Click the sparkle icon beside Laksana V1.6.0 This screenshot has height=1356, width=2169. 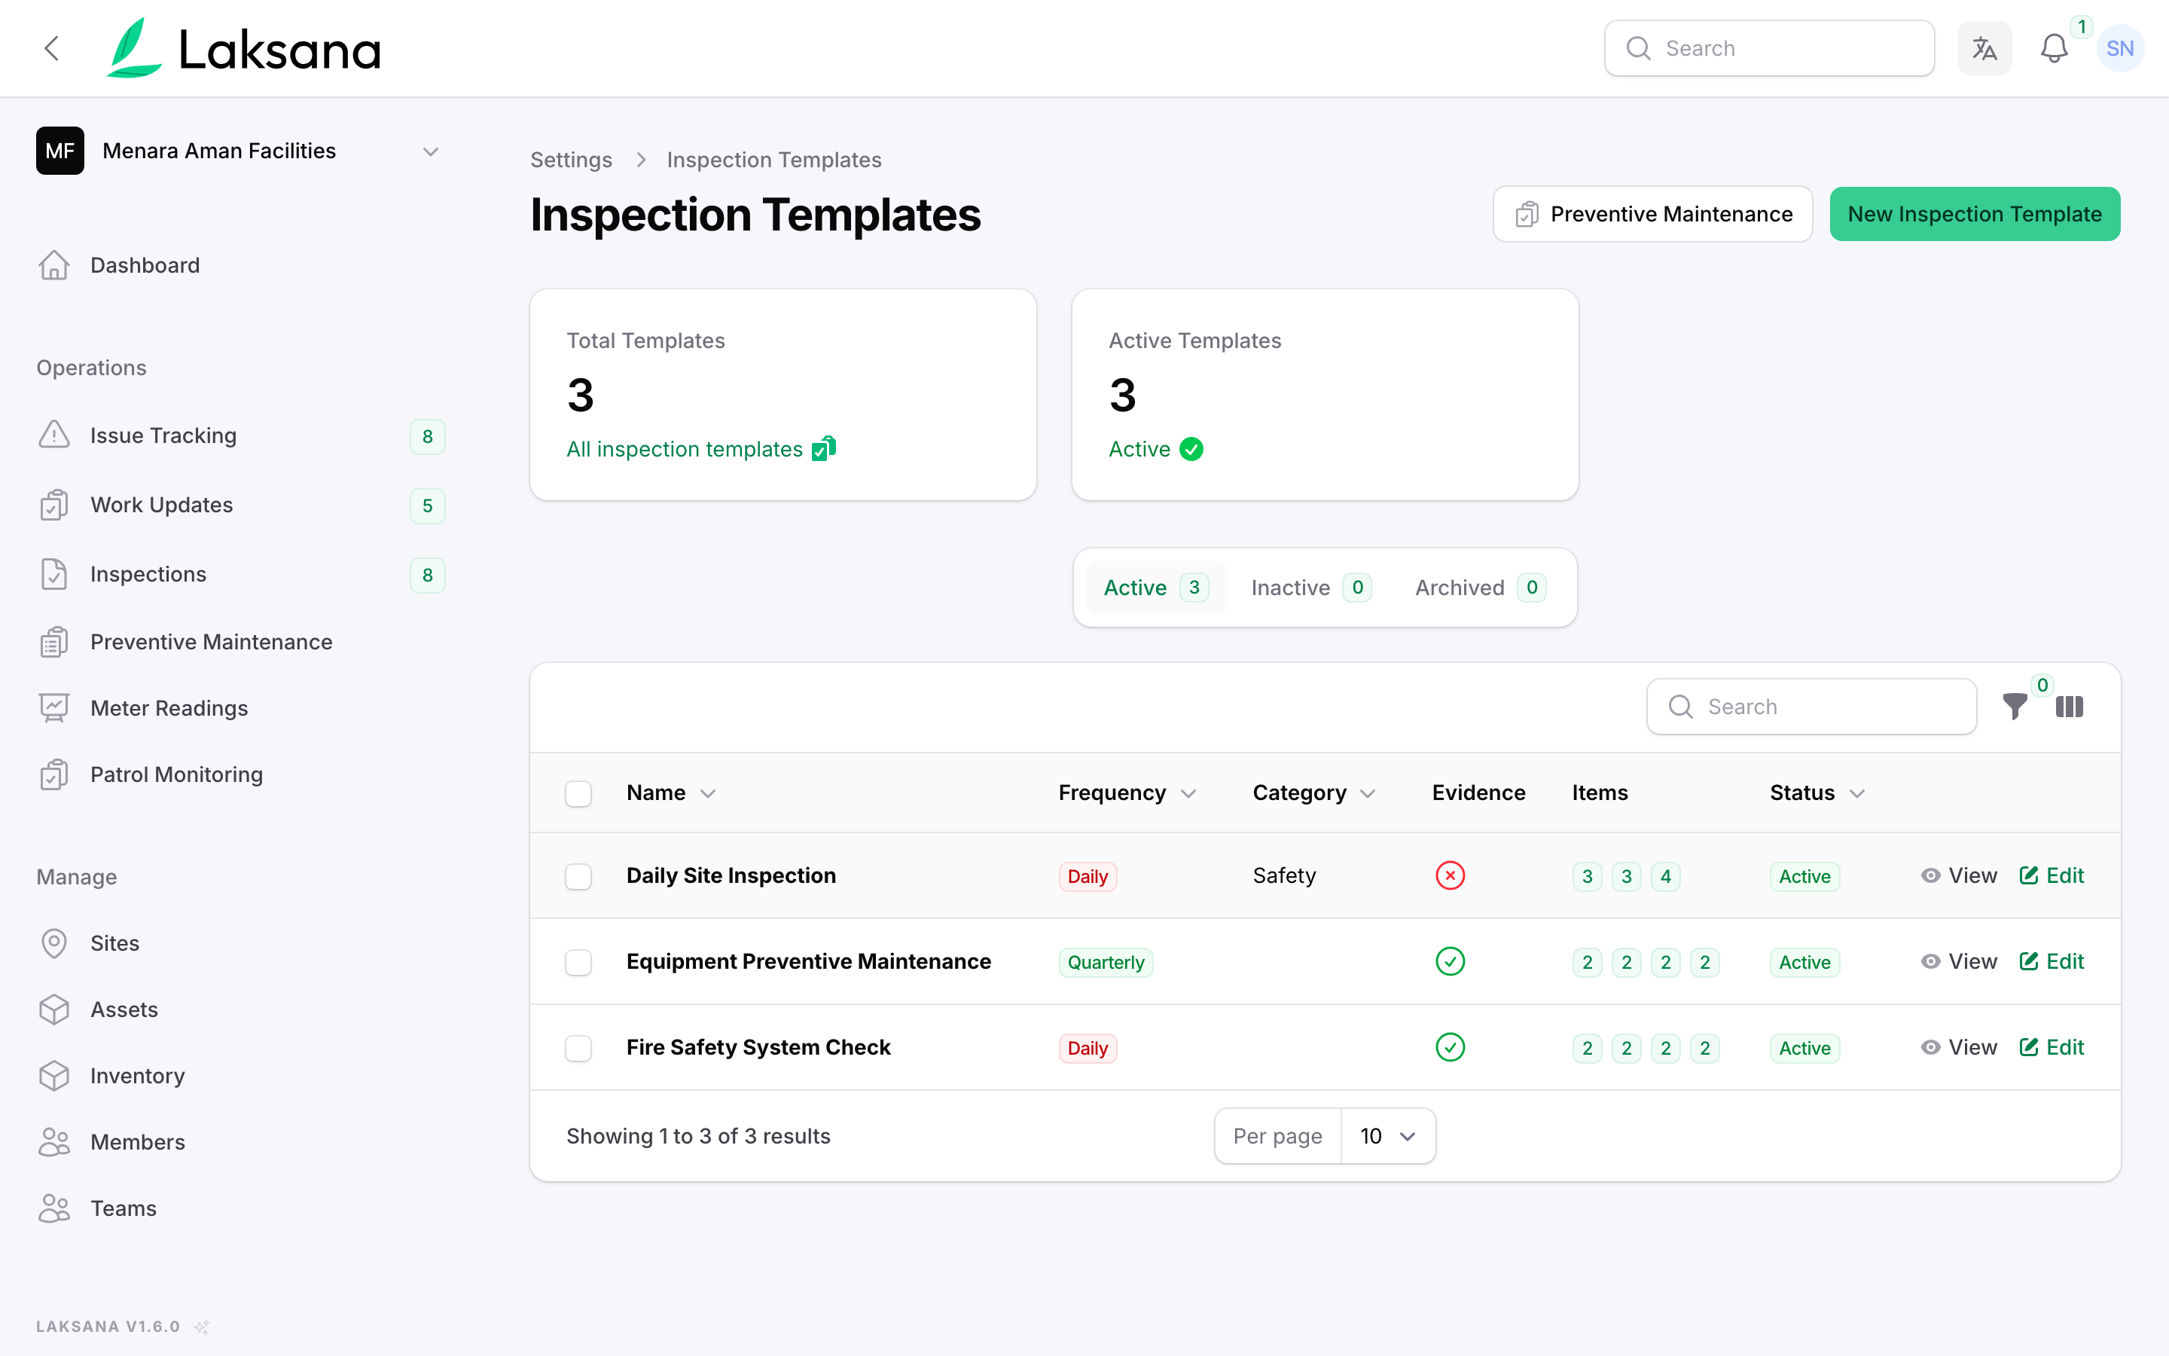click(x=203, y=1327)
